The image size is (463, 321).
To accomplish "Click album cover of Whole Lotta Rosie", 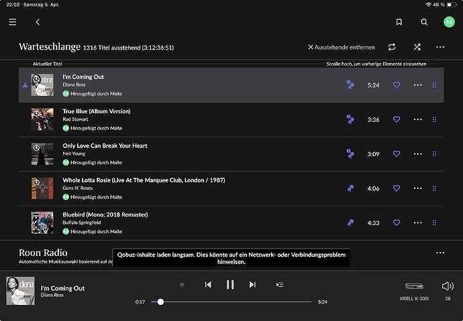I will 42,188.
